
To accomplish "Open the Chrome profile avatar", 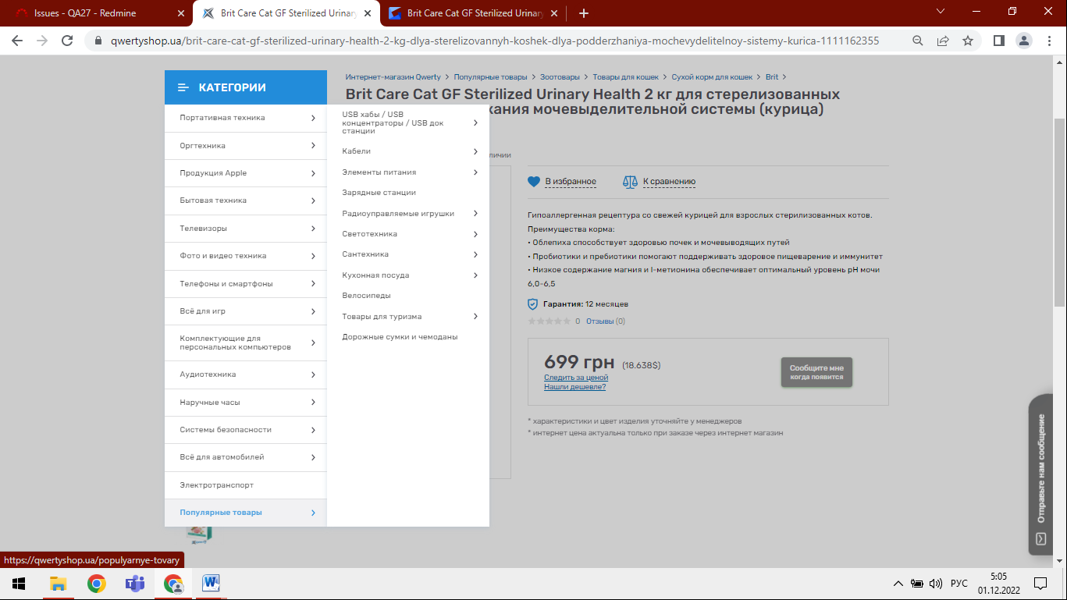I will pos(1024,41).
